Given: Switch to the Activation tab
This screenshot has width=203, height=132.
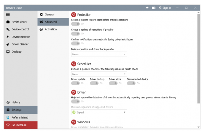Looking at the screenshot, I should point(53,29).
